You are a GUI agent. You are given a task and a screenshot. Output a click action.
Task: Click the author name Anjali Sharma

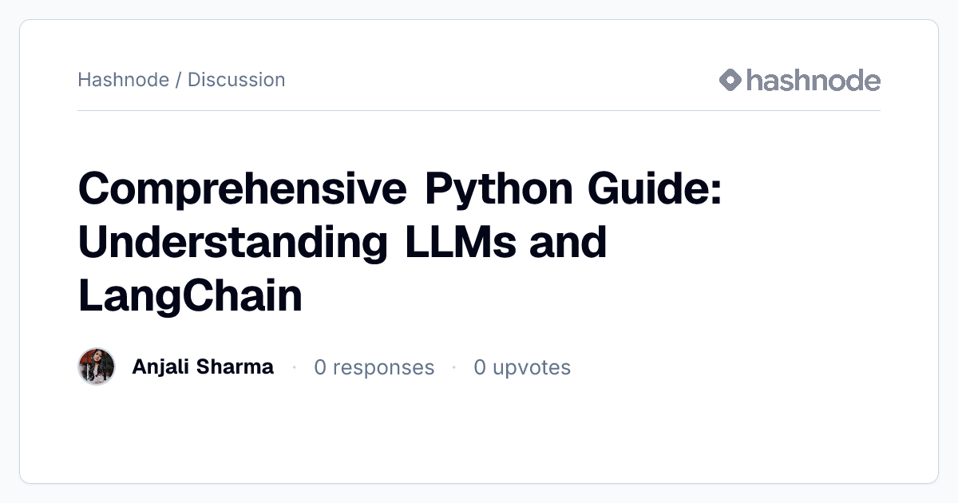pos(203,367)
